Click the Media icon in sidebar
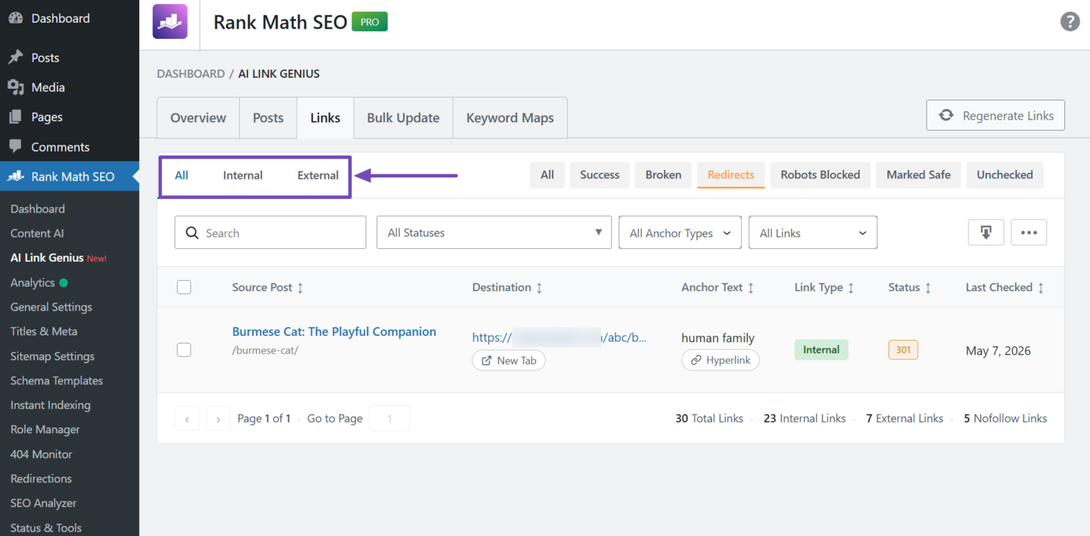Screen dimensions: 1090x536 click(x=16, y=87)
